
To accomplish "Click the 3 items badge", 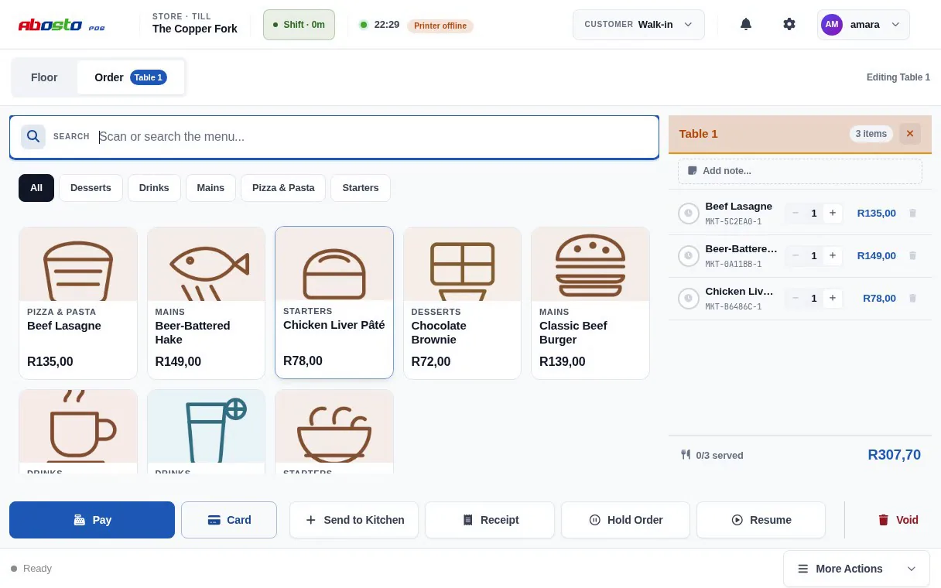I will 871,134.
